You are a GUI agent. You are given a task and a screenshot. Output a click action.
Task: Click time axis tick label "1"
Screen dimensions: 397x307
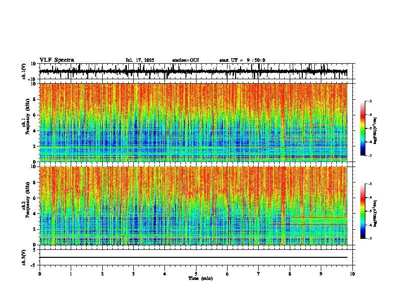pos(71,274)
